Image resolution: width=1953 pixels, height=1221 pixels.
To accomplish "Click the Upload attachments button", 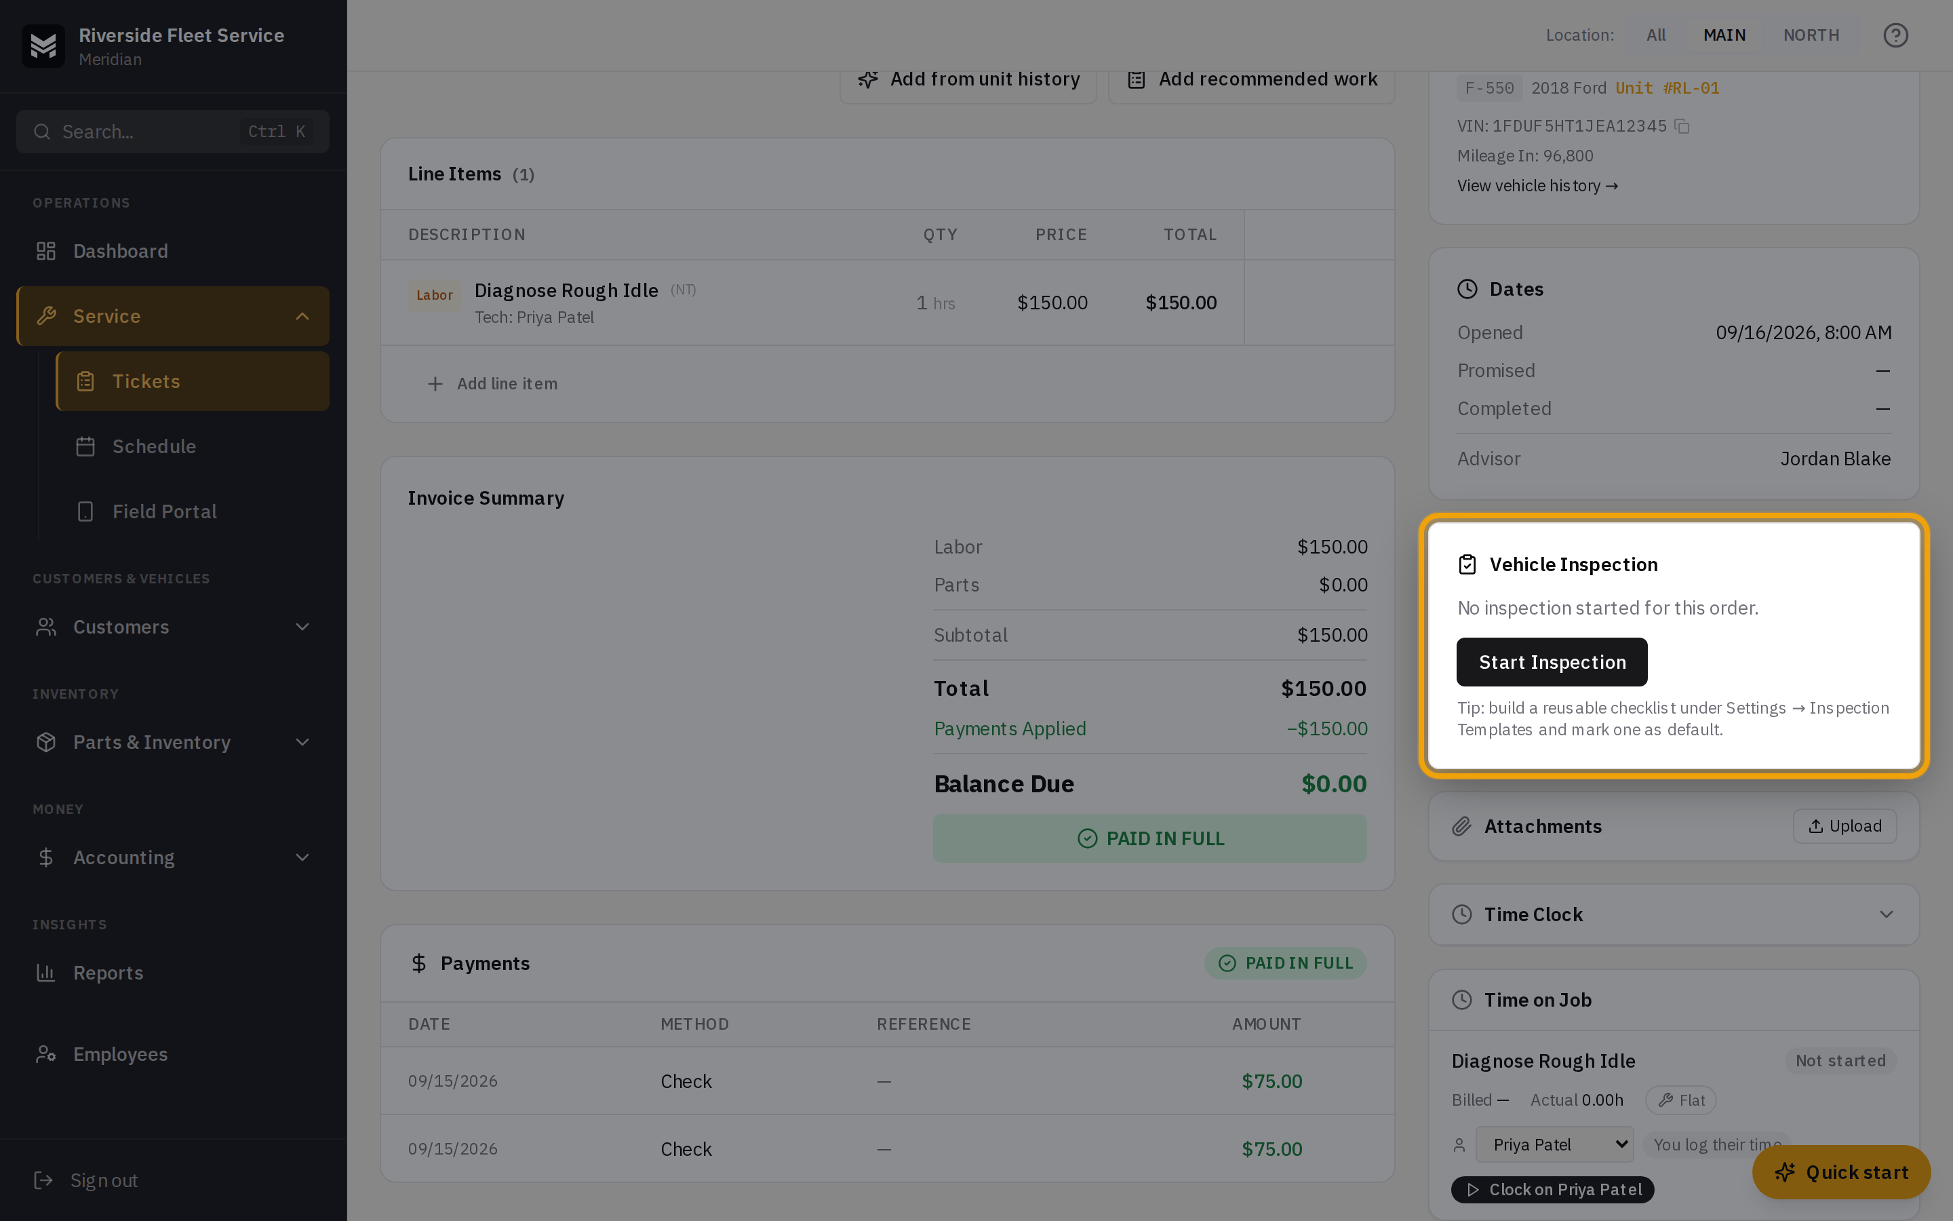I will 1844,827.
